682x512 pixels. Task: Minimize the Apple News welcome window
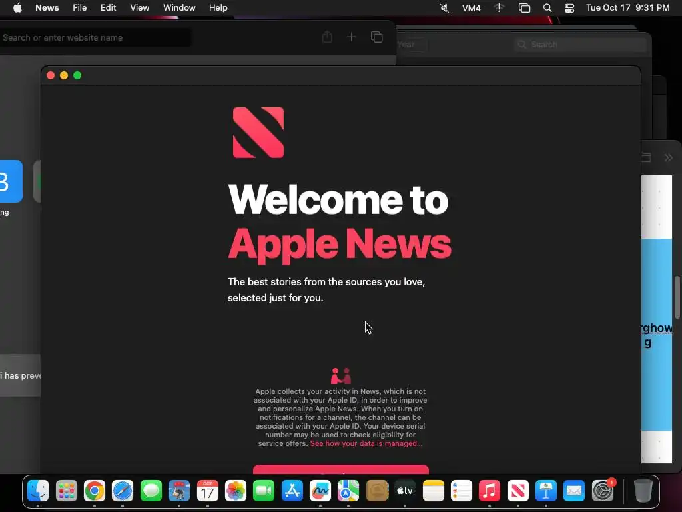click(64, 75)
